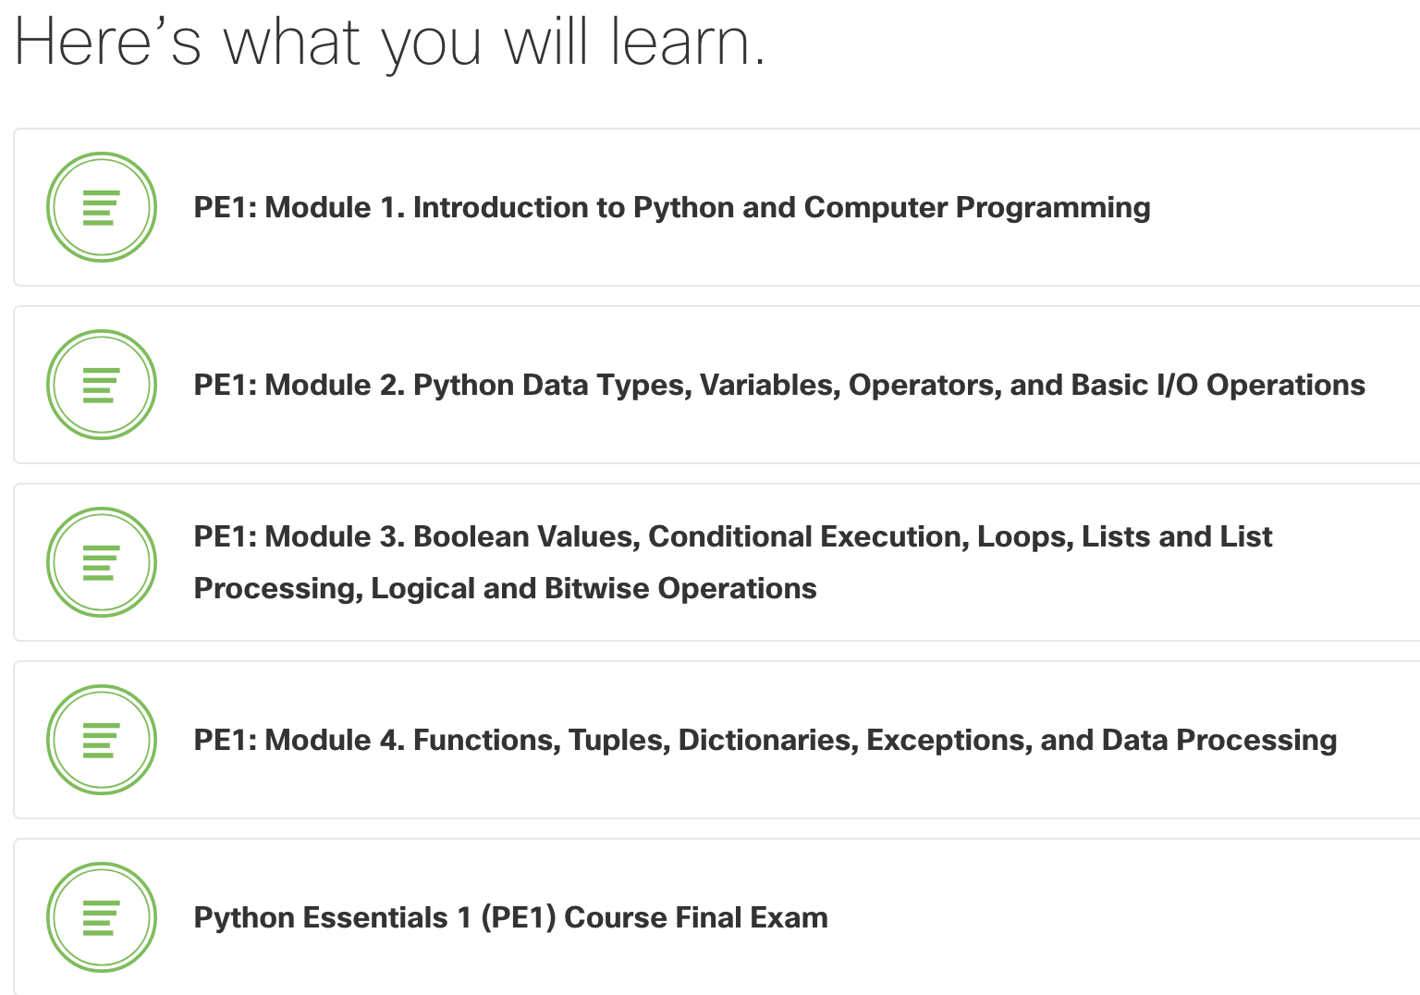Expand the Module 3 course card
Screen dimensions: 1420x995
coord(710,562)
